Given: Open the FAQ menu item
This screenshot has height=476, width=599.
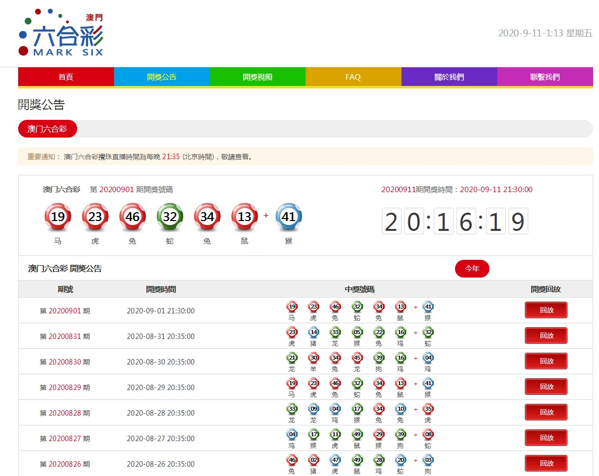Looking at the screenshot, I should (x=353, y=77).
